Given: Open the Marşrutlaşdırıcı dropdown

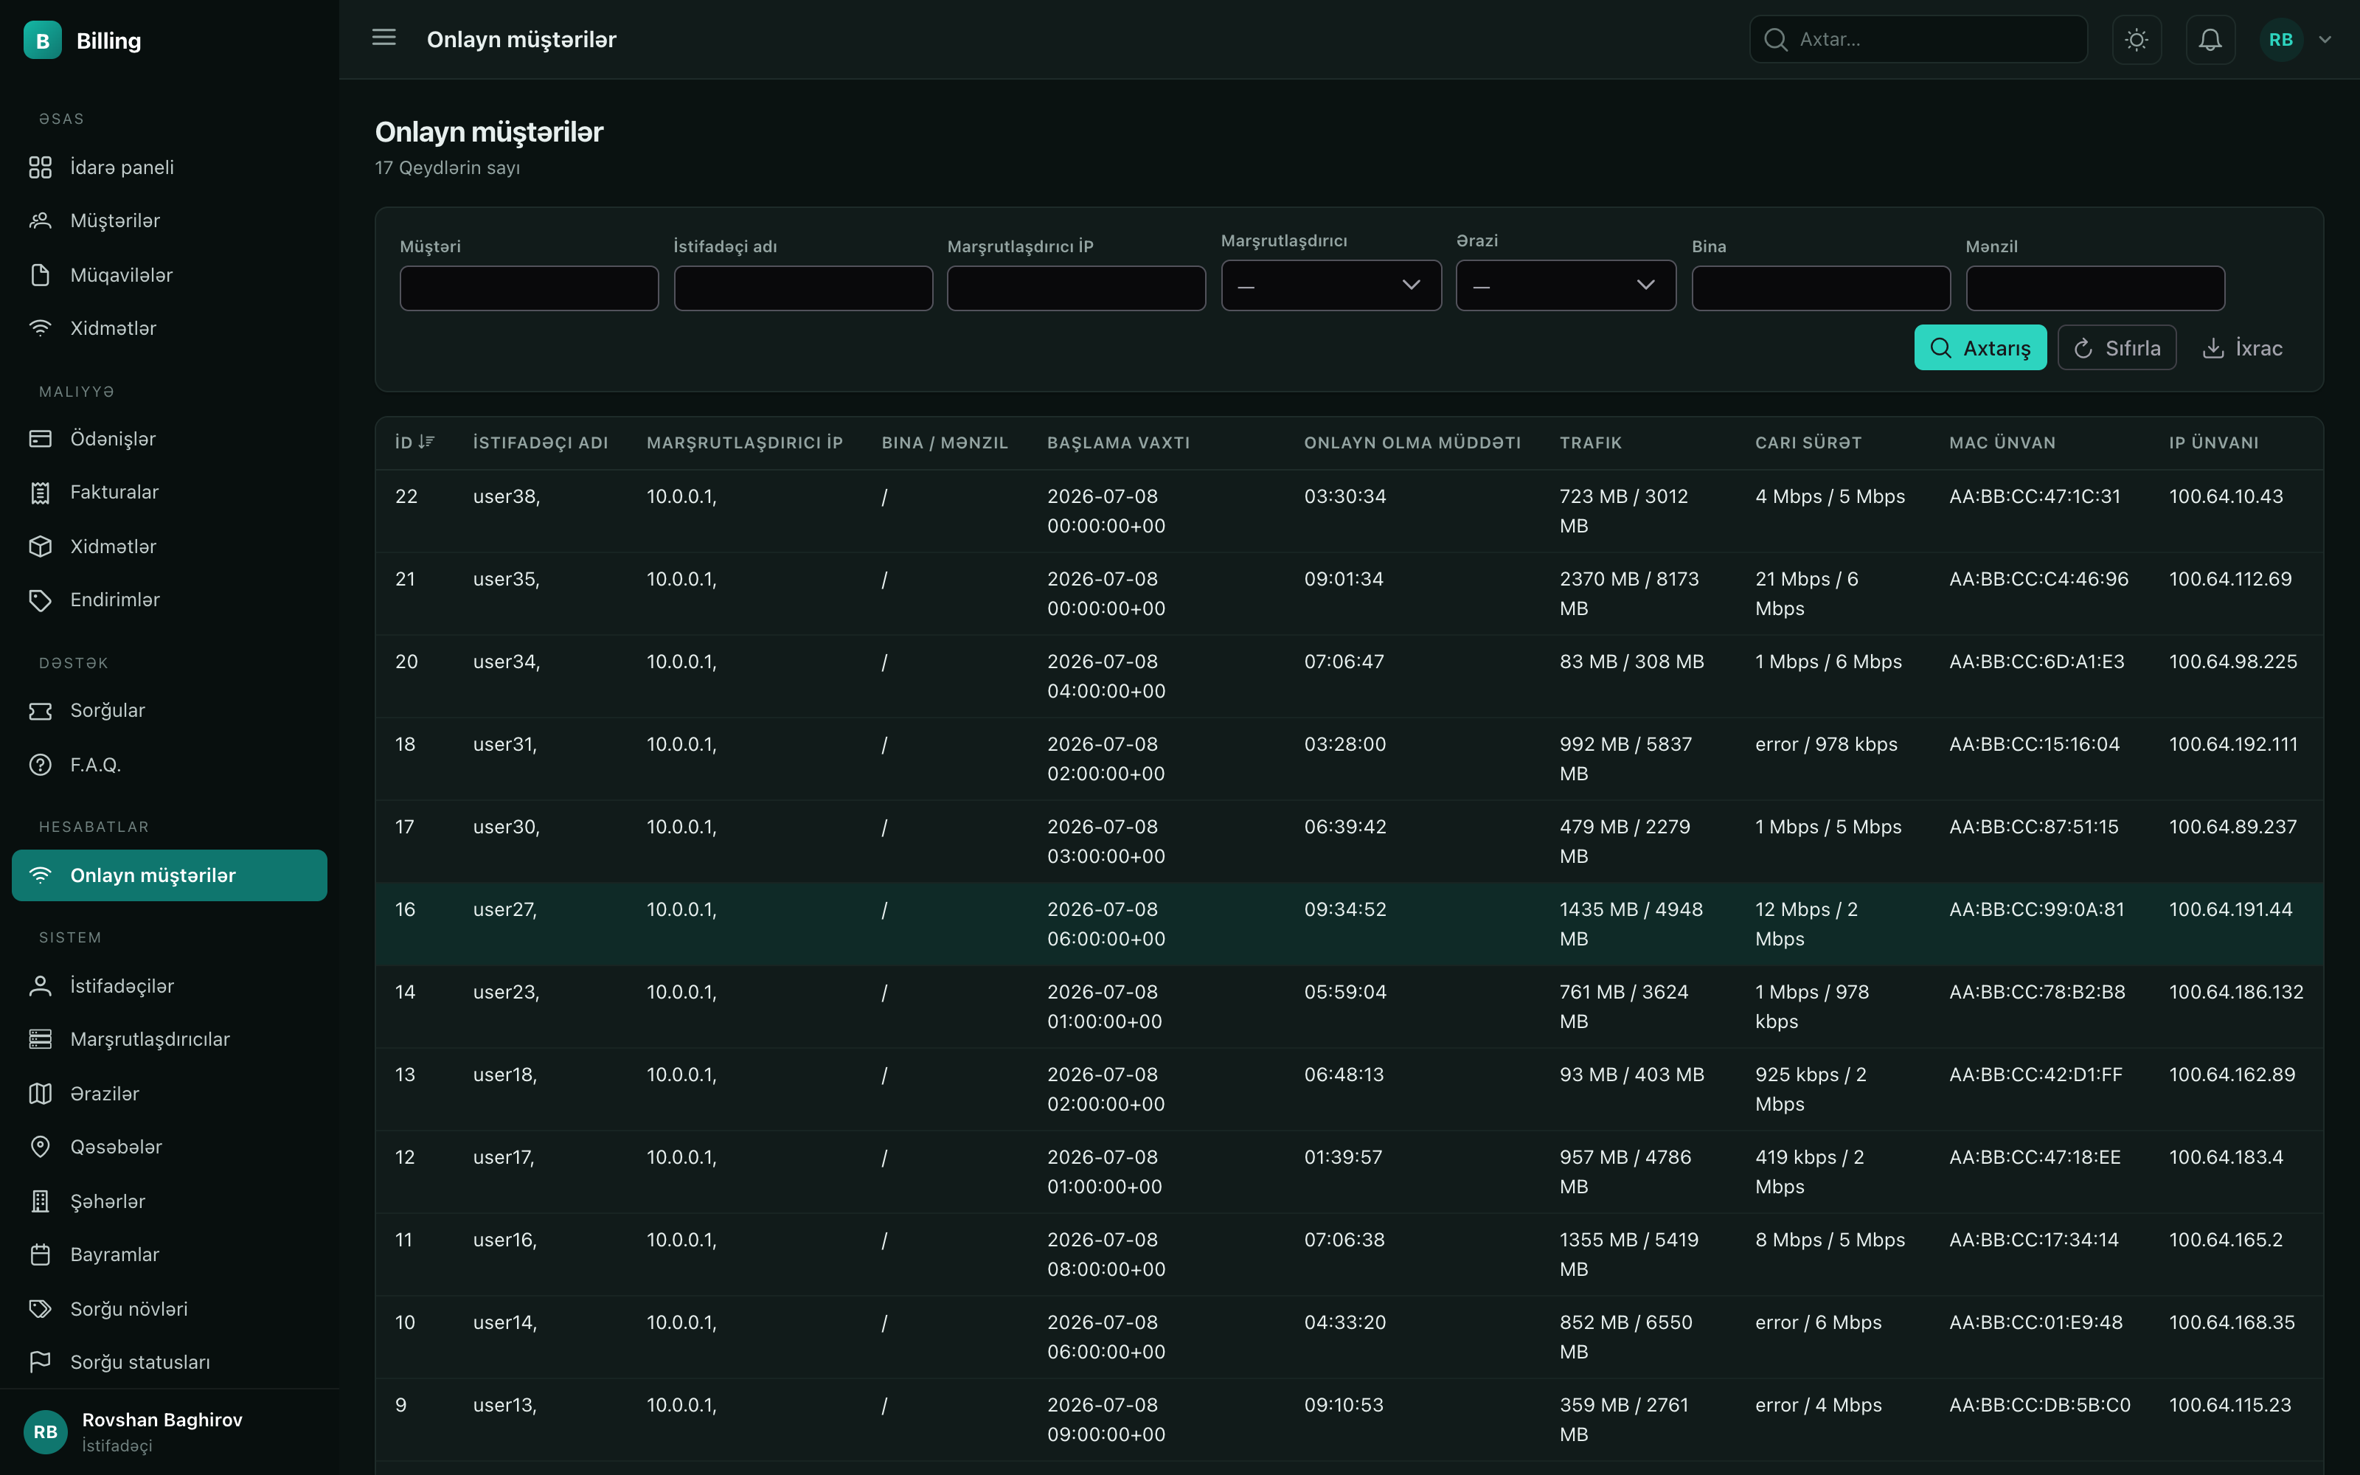Looking at the screenshot, I should tap(1331, 285).
